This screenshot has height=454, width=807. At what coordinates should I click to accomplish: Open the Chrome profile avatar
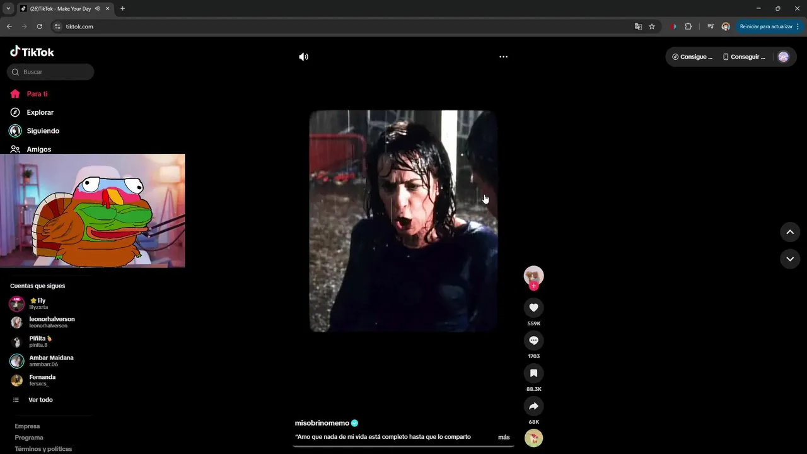[726, 26]
